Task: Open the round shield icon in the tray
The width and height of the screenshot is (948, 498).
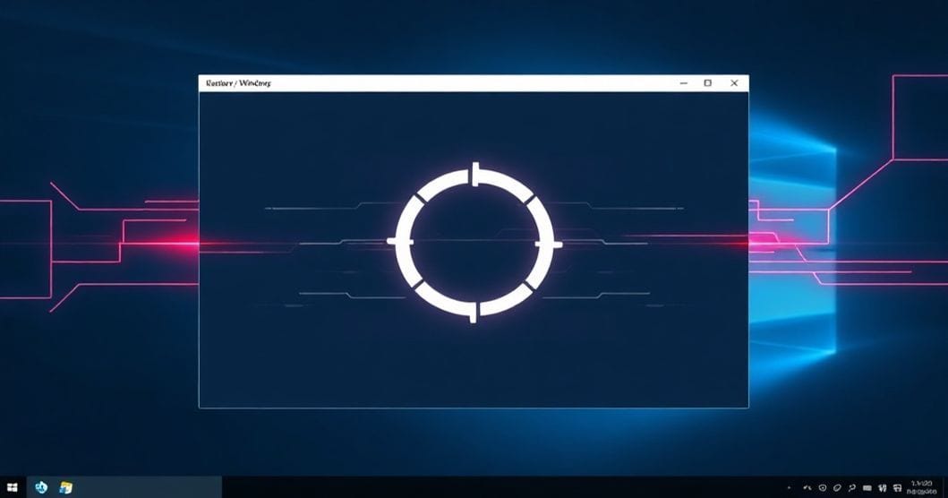Action: coord(822,488)
